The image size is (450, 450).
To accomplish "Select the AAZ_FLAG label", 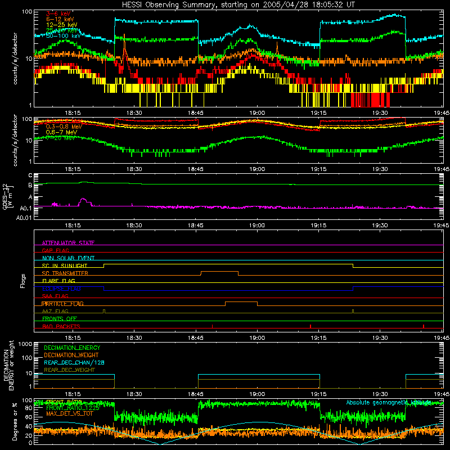I will [x=55, y=311].
